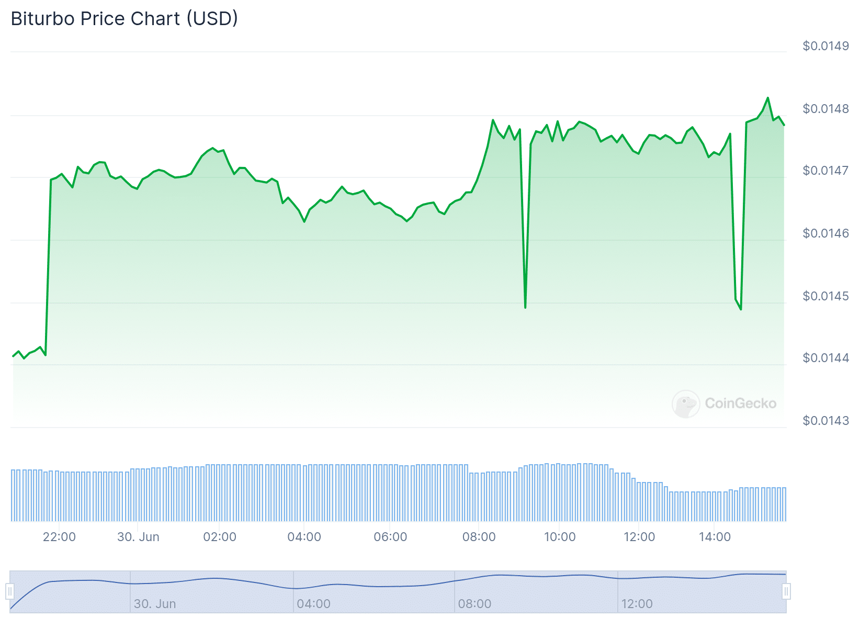Grab the right navigator range handle
The height and width of the screenshot is (628, 860).
tap(786, 591)
